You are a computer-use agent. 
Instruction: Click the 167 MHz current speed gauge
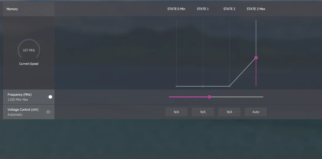pos(29,49)
